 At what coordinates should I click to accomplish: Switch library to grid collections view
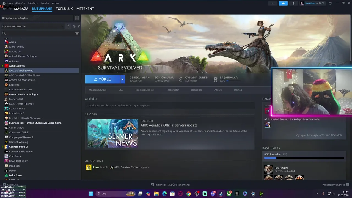77,18
